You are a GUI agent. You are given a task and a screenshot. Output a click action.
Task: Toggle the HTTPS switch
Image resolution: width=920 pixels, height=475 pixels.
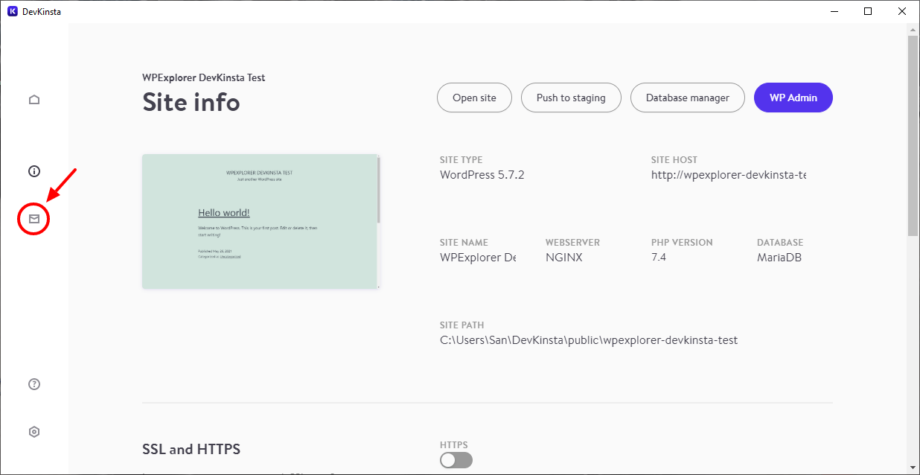click(x=456, y=461)
